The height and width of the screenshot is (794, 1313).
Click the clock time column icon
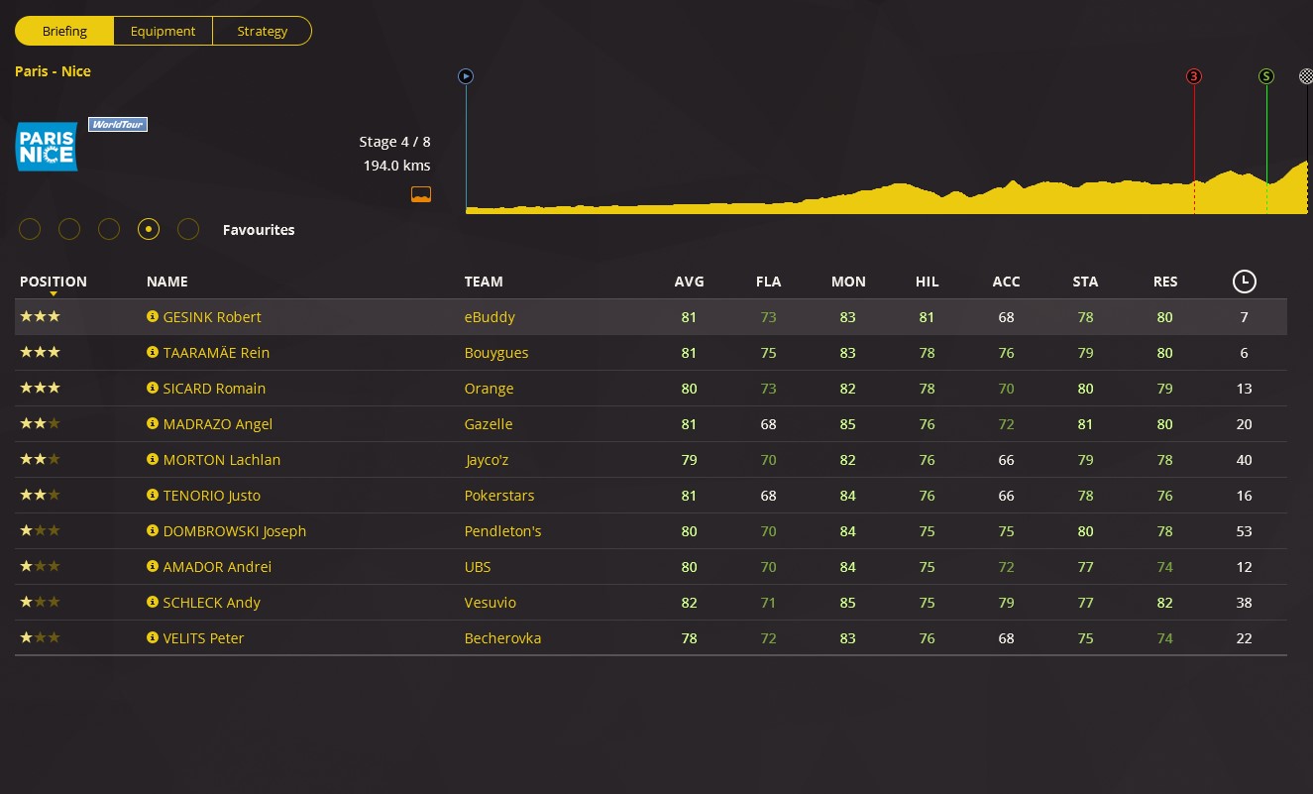pos(1244,282)
